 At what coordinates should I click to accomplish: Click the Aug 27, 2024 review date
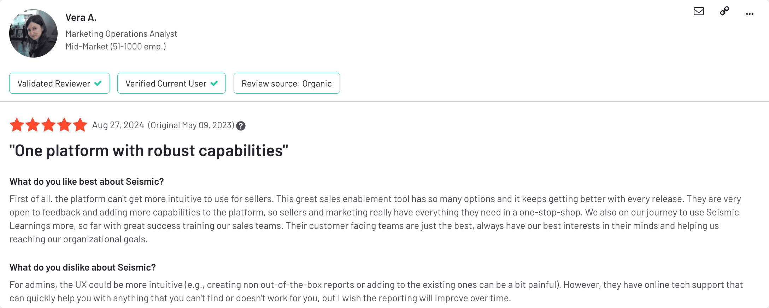coord(118,125)
